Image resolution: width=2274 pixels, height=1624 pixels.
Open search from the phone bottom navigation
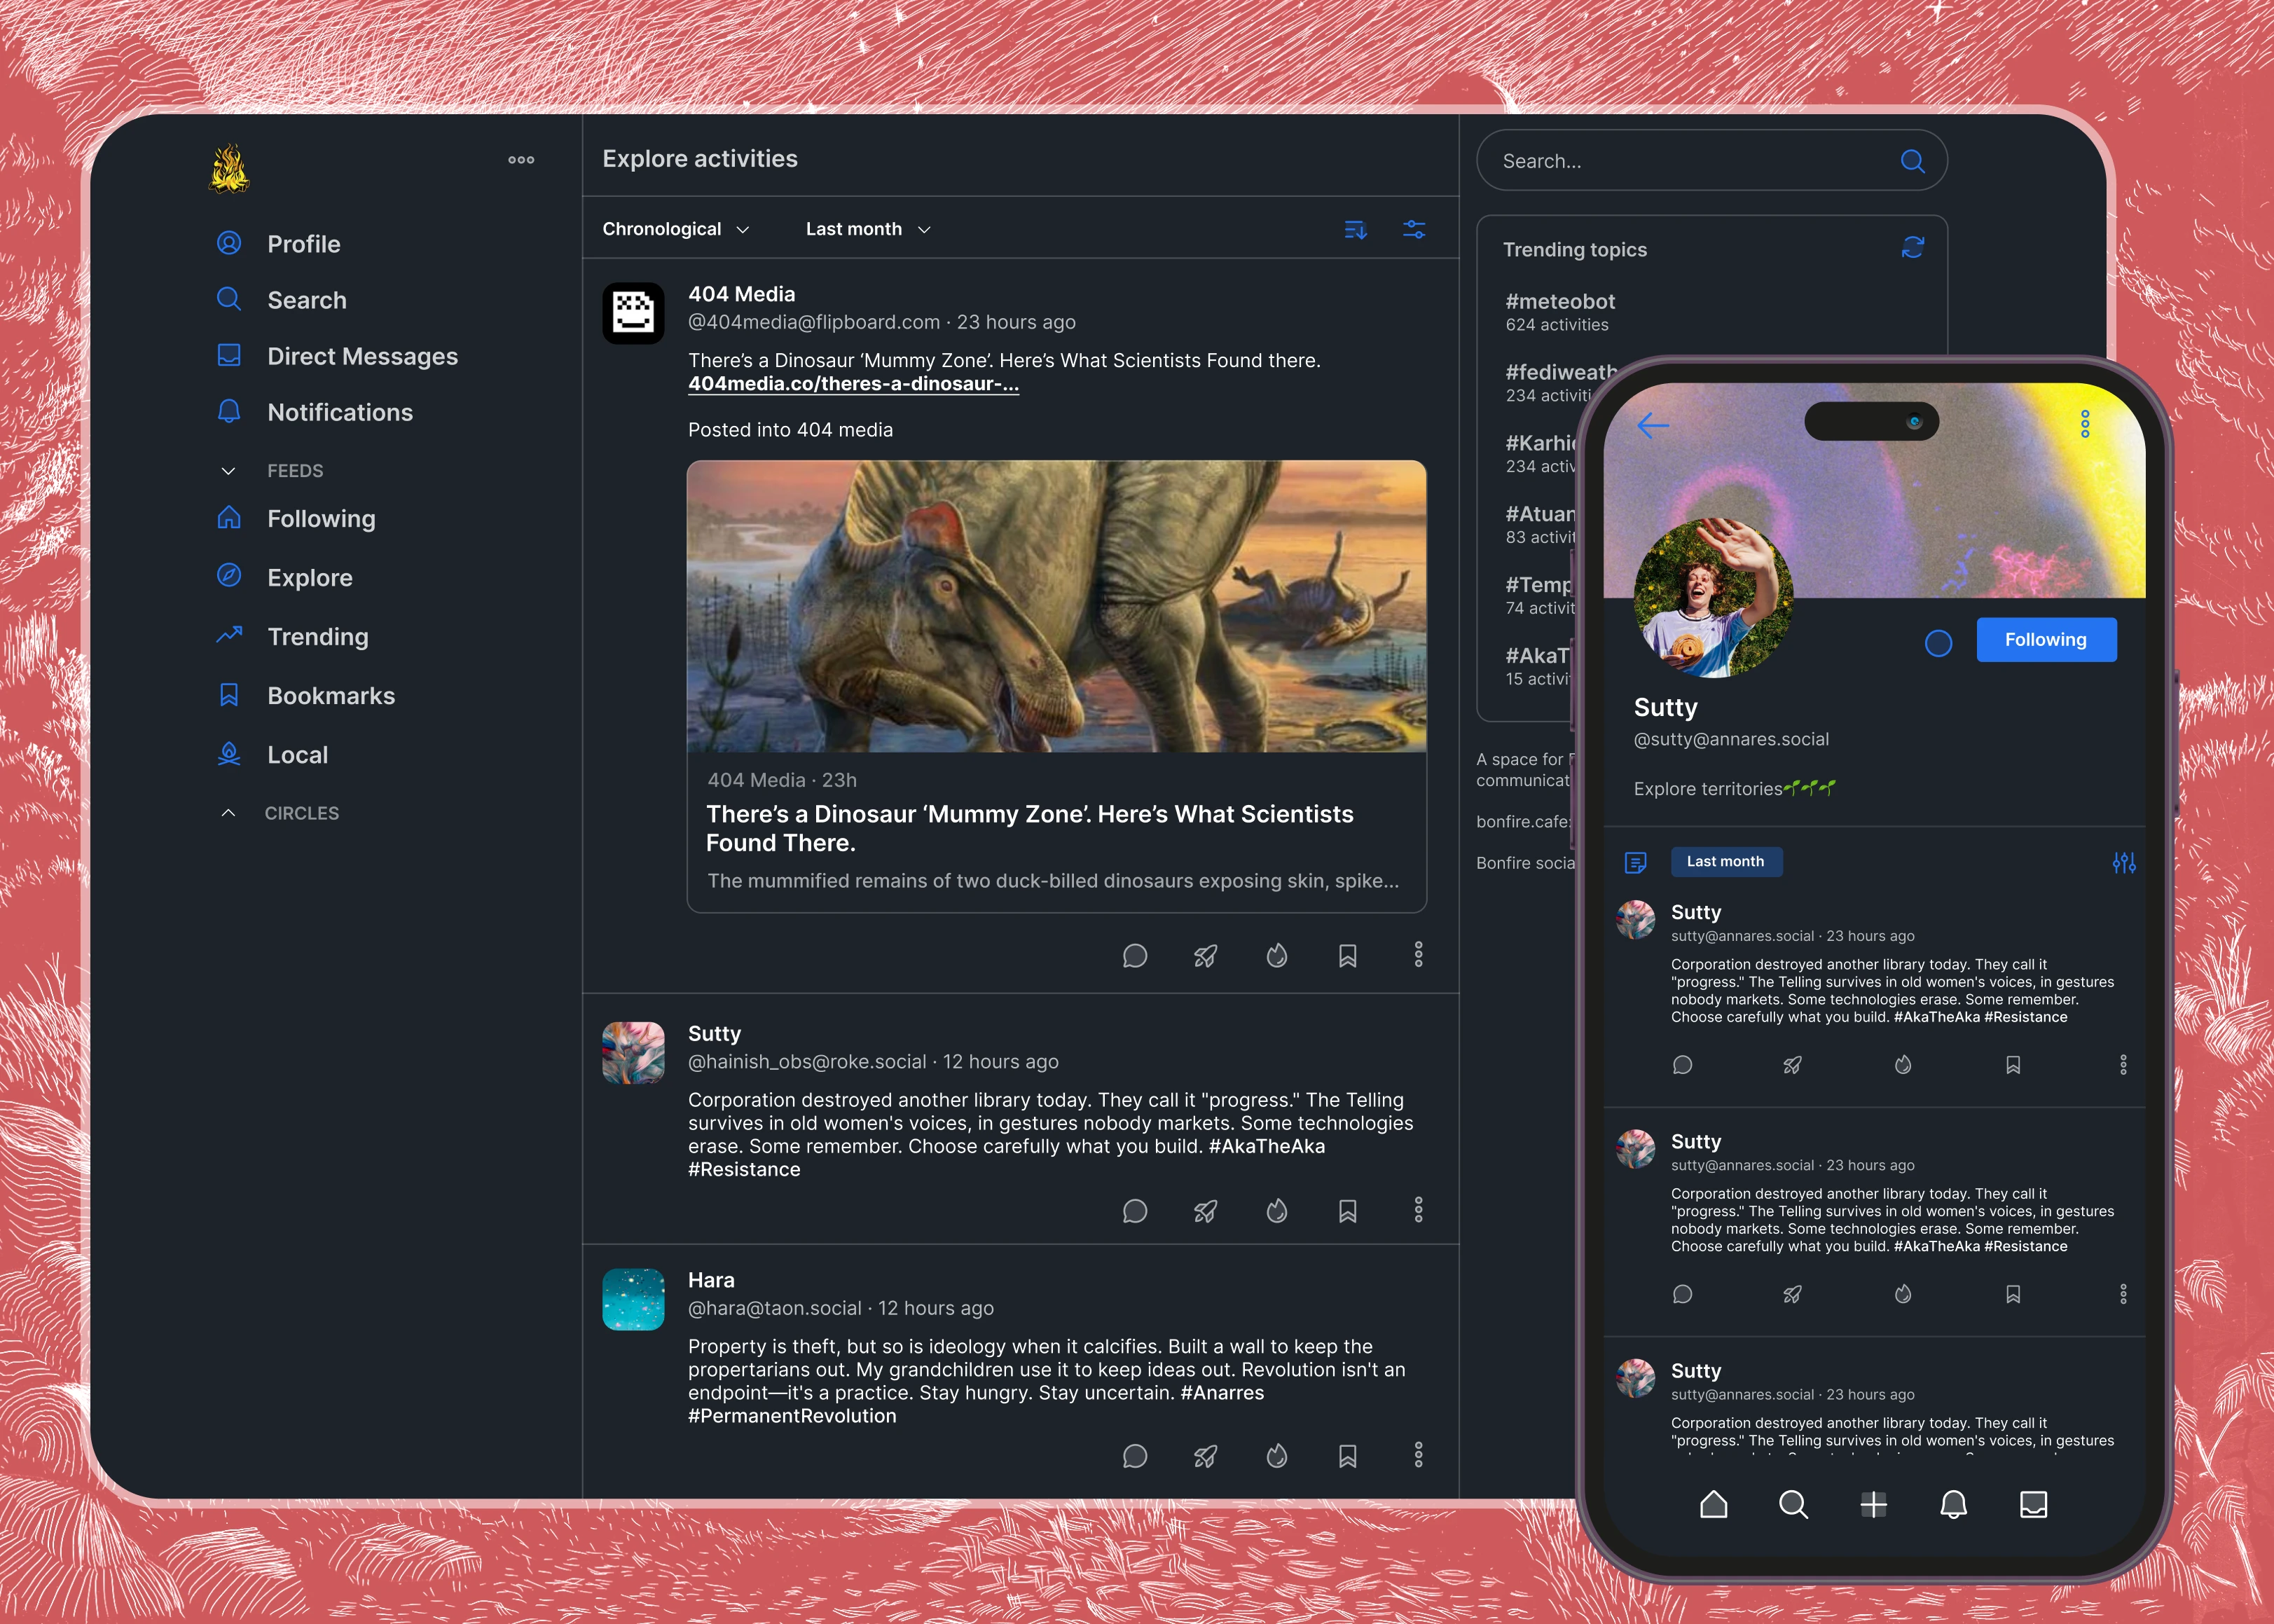1794,1505
